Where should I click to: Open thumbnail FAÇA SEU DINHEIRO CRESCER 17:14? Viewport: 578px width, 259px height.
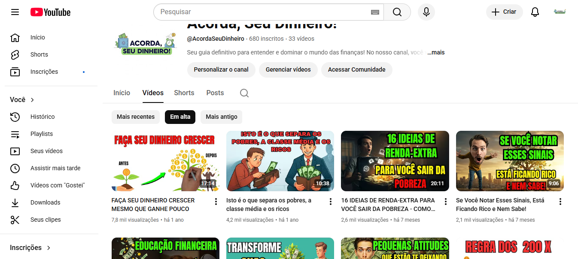click(165, 161)
